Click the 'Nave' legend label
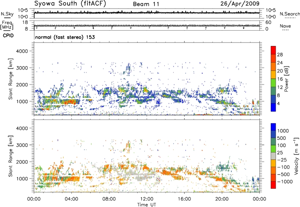This screenshot has width=300, height=207. [285, 26]
